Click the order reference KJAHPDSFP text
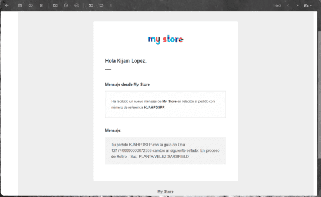Screen dimensions: 321x197 (x=155, y=107)
